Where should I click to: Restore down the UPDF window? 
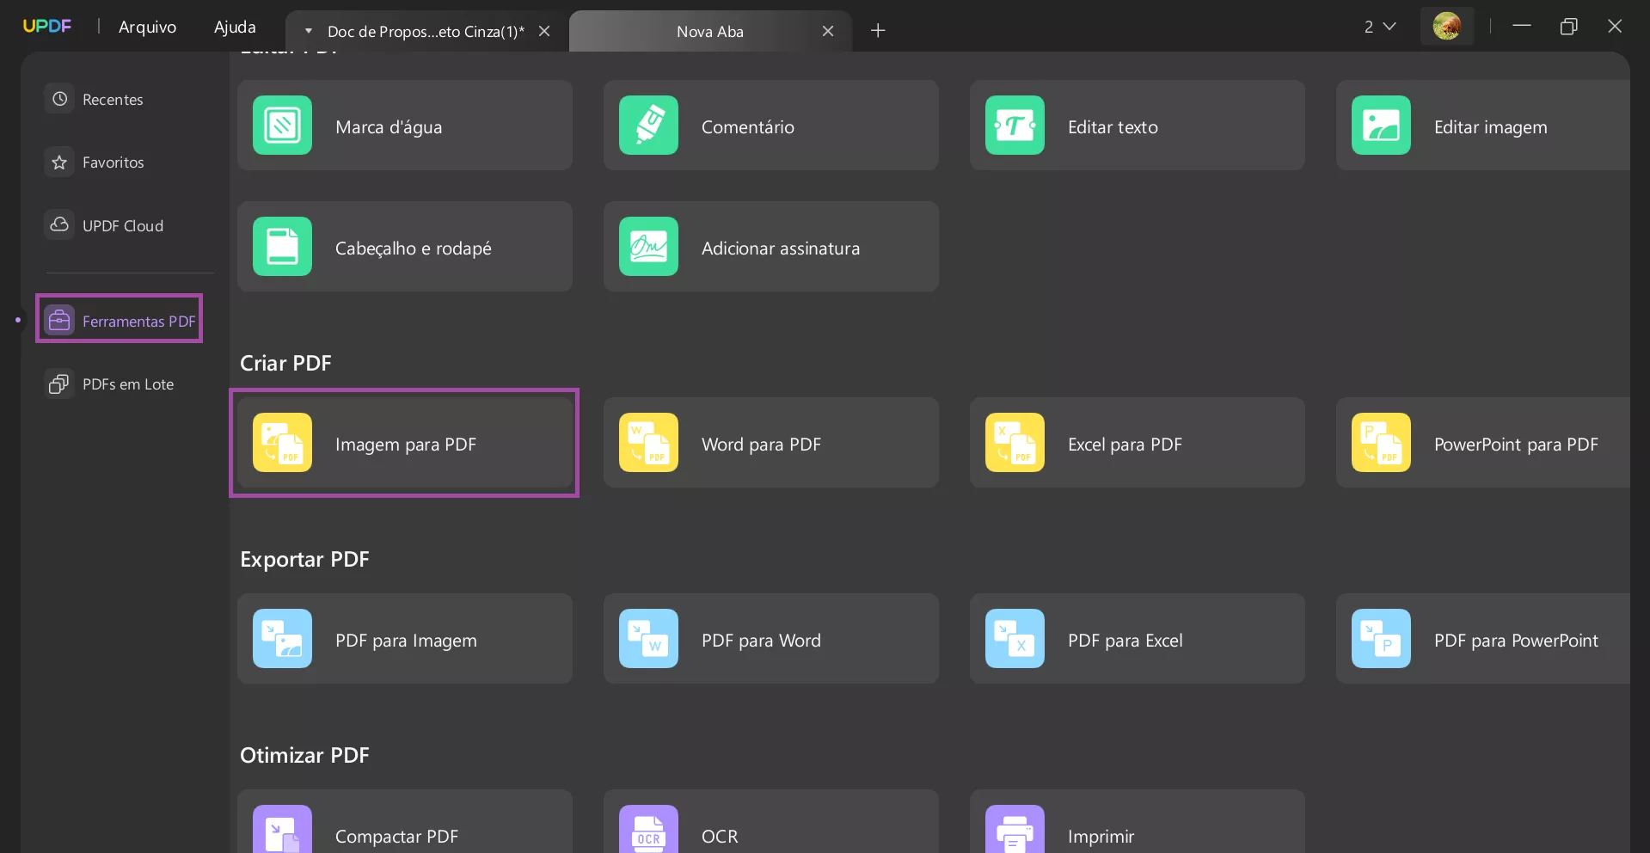click(x=1568, y=27)
